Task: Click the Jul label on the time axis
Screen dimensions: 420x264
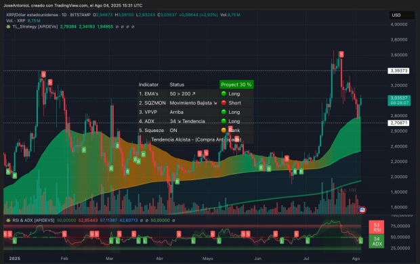Action: [x=306, y=259]
